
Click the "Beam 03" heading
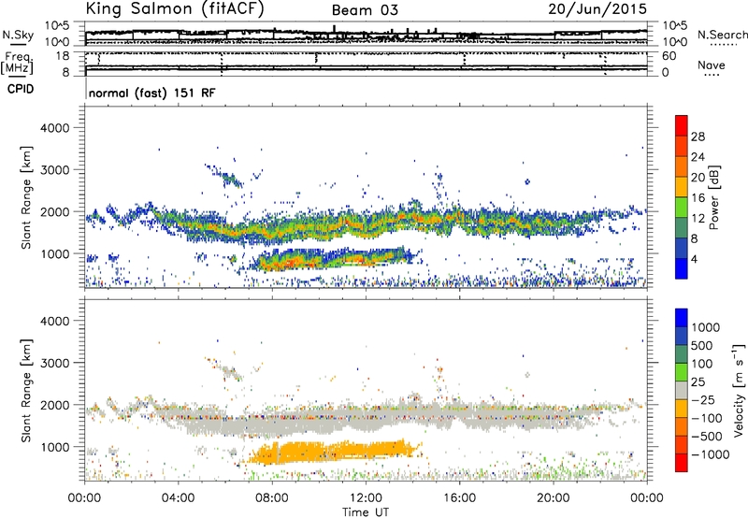(x=365, y=10)
